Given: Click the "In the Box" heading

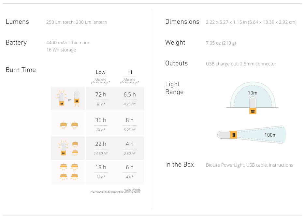Looking at the screenshot, I should tap(180, 165).
